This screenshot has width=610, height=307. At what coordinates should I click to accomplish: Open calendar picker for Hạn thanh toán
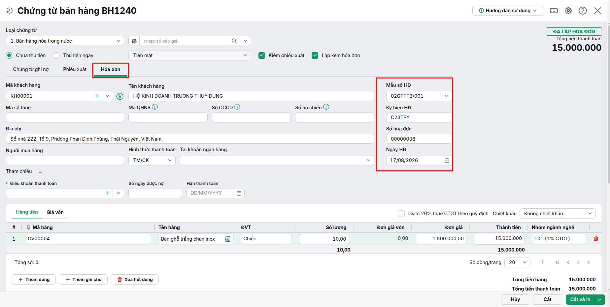tap(239, 193)
